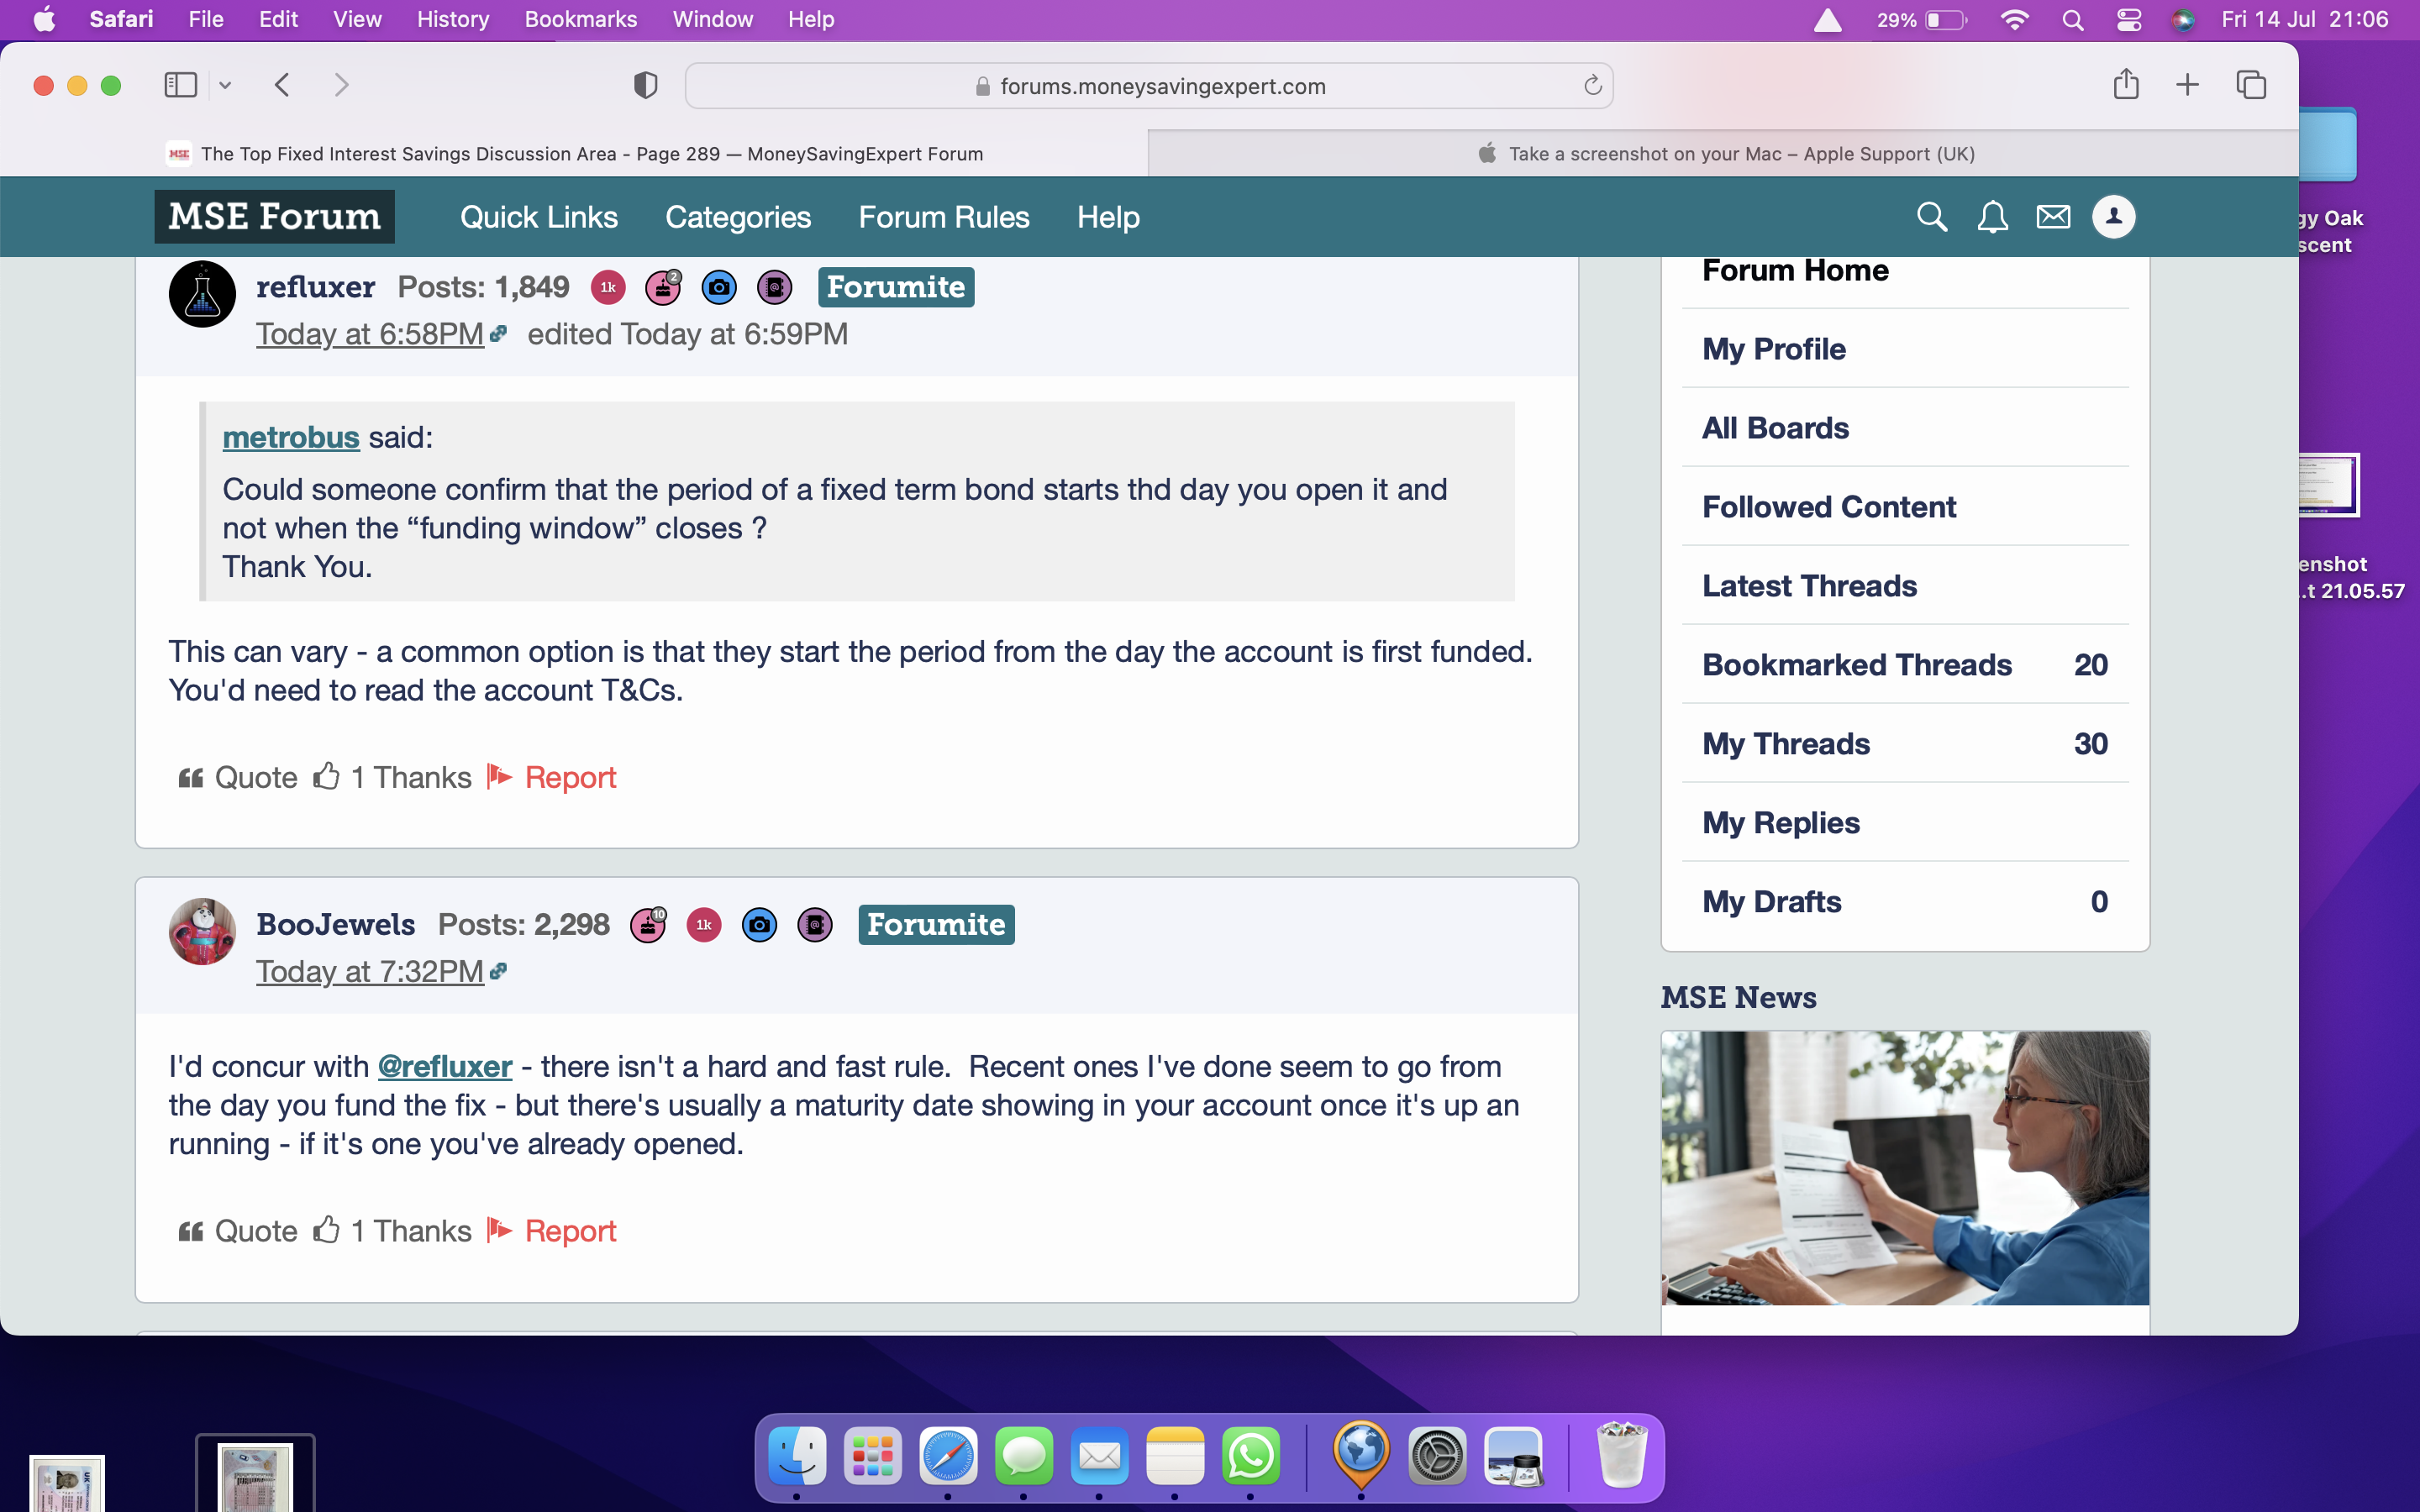Viewport: 2420px width, 1512px height.
Task: Click refluxer's black badge beside Forumite label
Action: (775, 287)
